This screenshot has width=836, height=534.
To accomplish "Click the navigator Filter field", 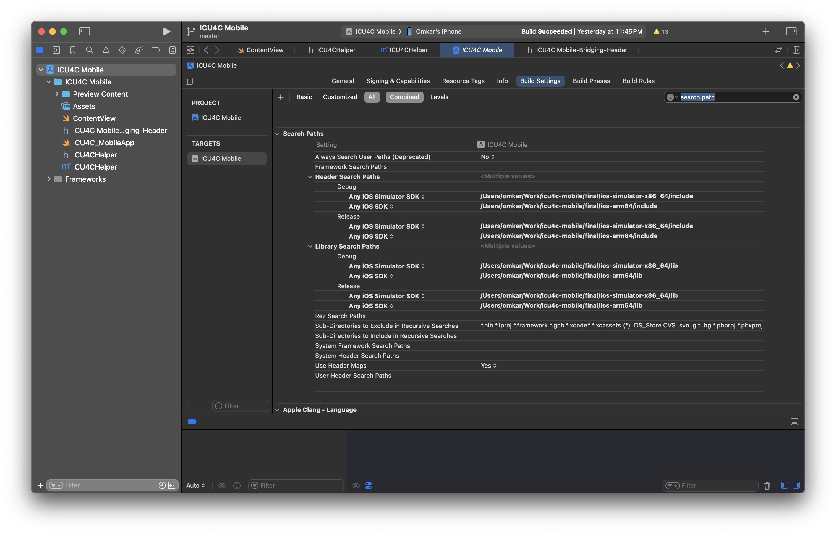I will [113, 485].
